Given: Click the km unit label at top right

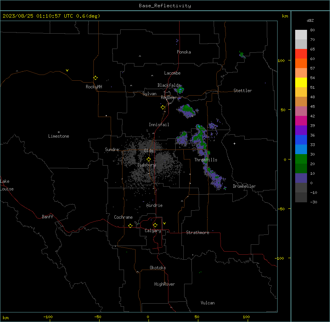Looking at the screenshot, I should point(285,16).
